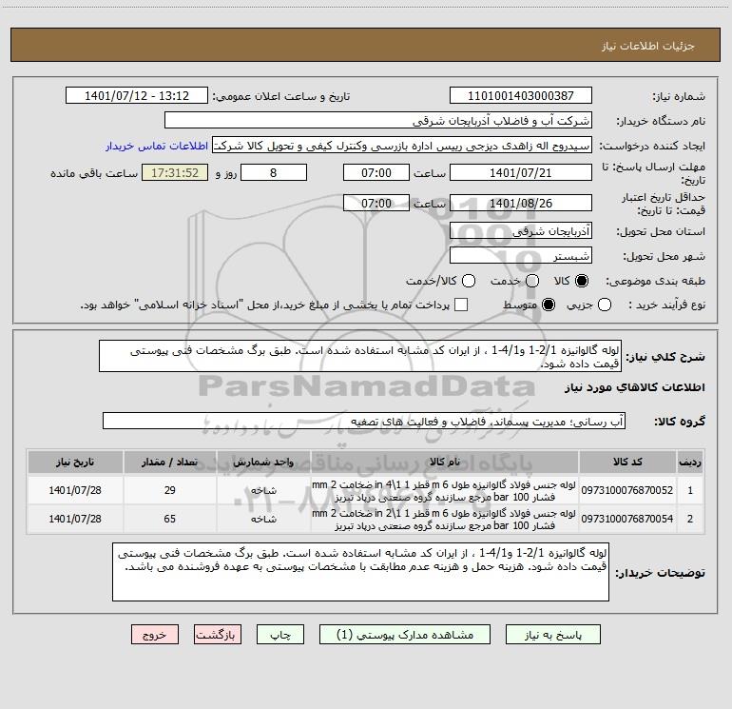Click the جزئیات اطلاعات نیاز header title

click(648, 46)
